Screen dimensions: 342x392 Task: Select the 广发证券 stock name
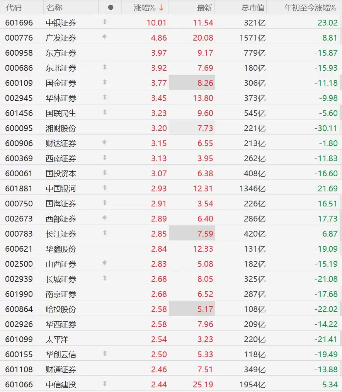coord(61,38)
